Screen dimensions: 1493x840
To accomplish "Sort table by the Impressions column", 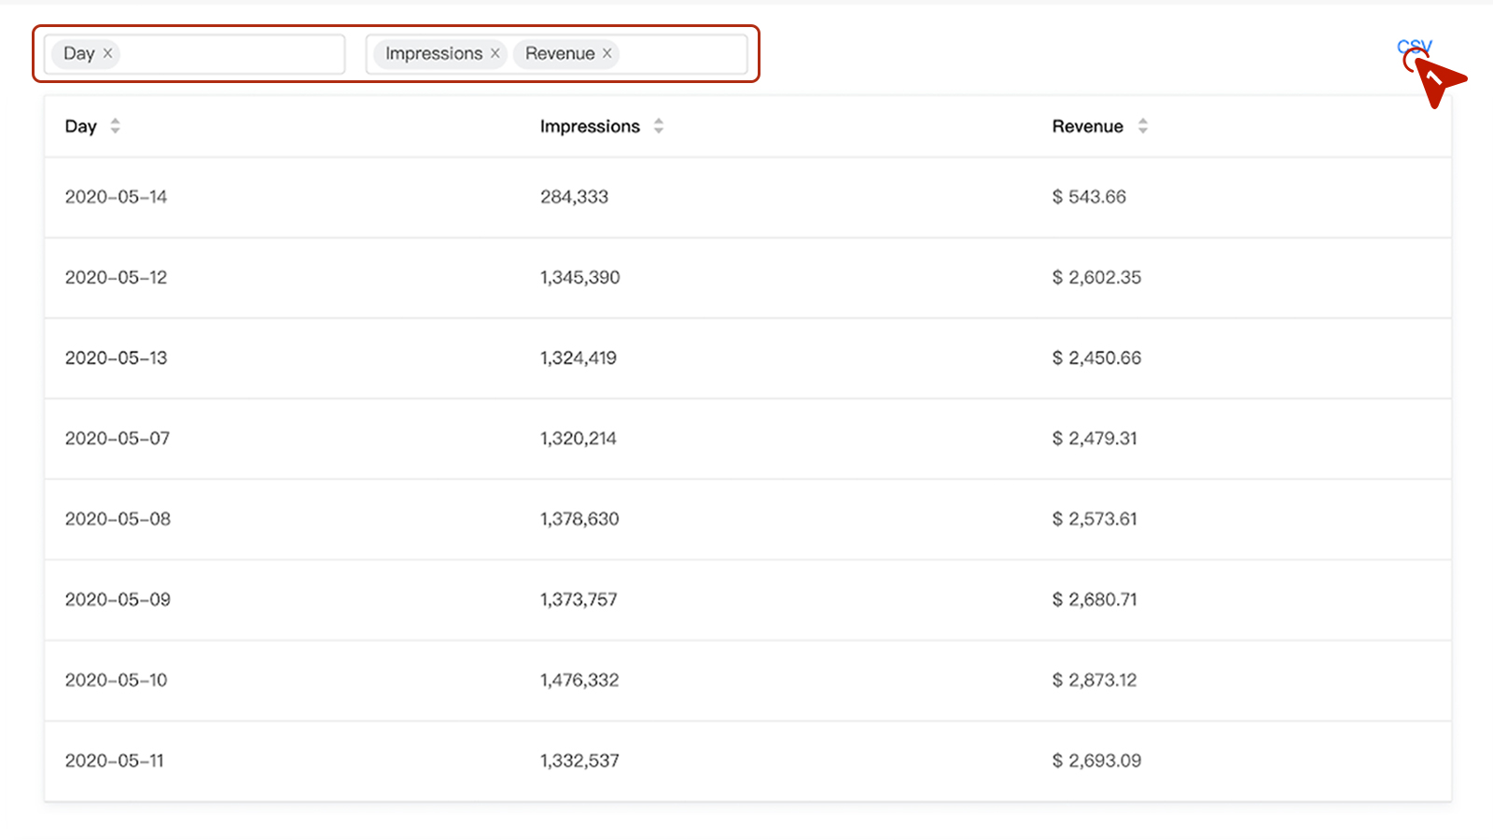I will tap(659, 126).
